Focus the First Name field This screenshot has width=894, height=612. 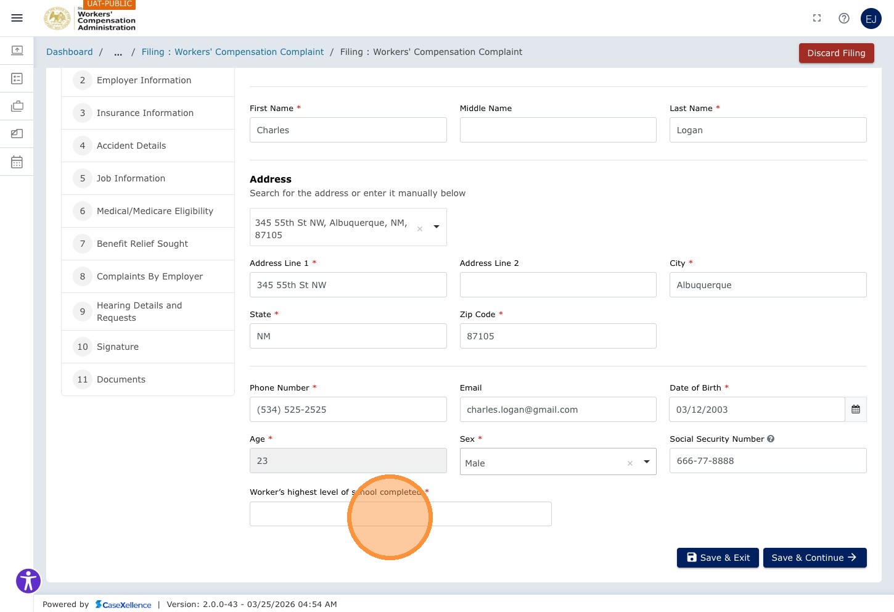tap(348, 130)
